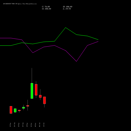Select the 29 Sep date label
This screenshot has width=131, height=131.
27,125
